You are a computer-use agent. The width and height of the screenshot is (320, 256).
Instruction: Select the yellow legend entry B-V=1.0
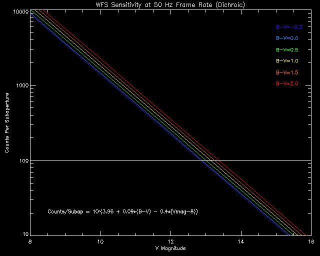coord(287,61)
